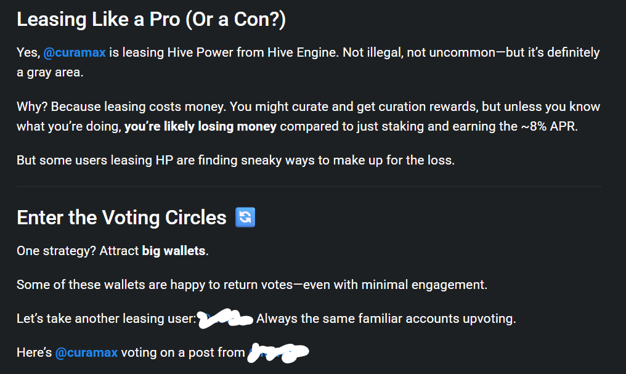Screen dimensions: 626x374
Task: Click the refresh arrows emoji beside Voting Circles
Action: point(245,217)
